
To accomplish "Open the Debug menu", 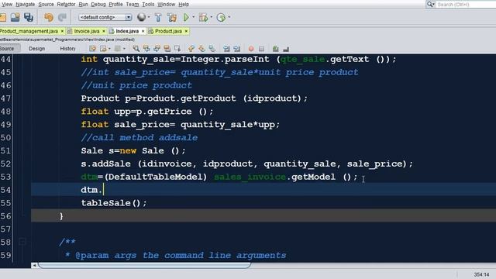I will 98,5.
